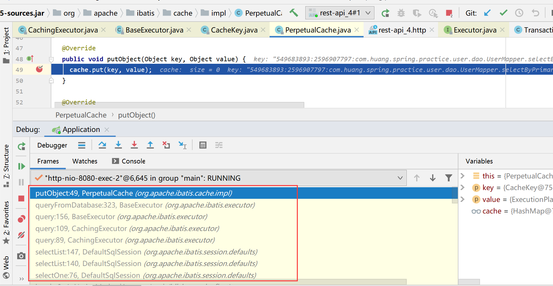Image resolution: width=553 pixels, height=286 pixels.
Task: Click the camera Thread Dump icon
Action: point(21,256)
